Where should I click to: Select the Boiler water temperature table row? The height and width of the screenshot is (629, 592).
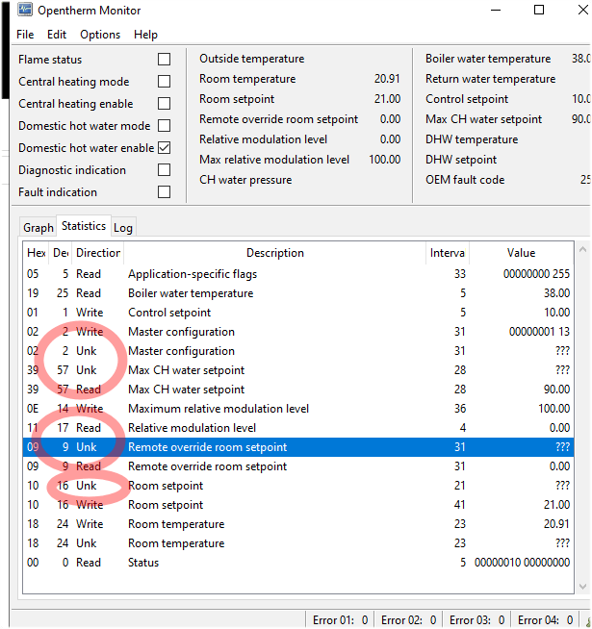298,293
